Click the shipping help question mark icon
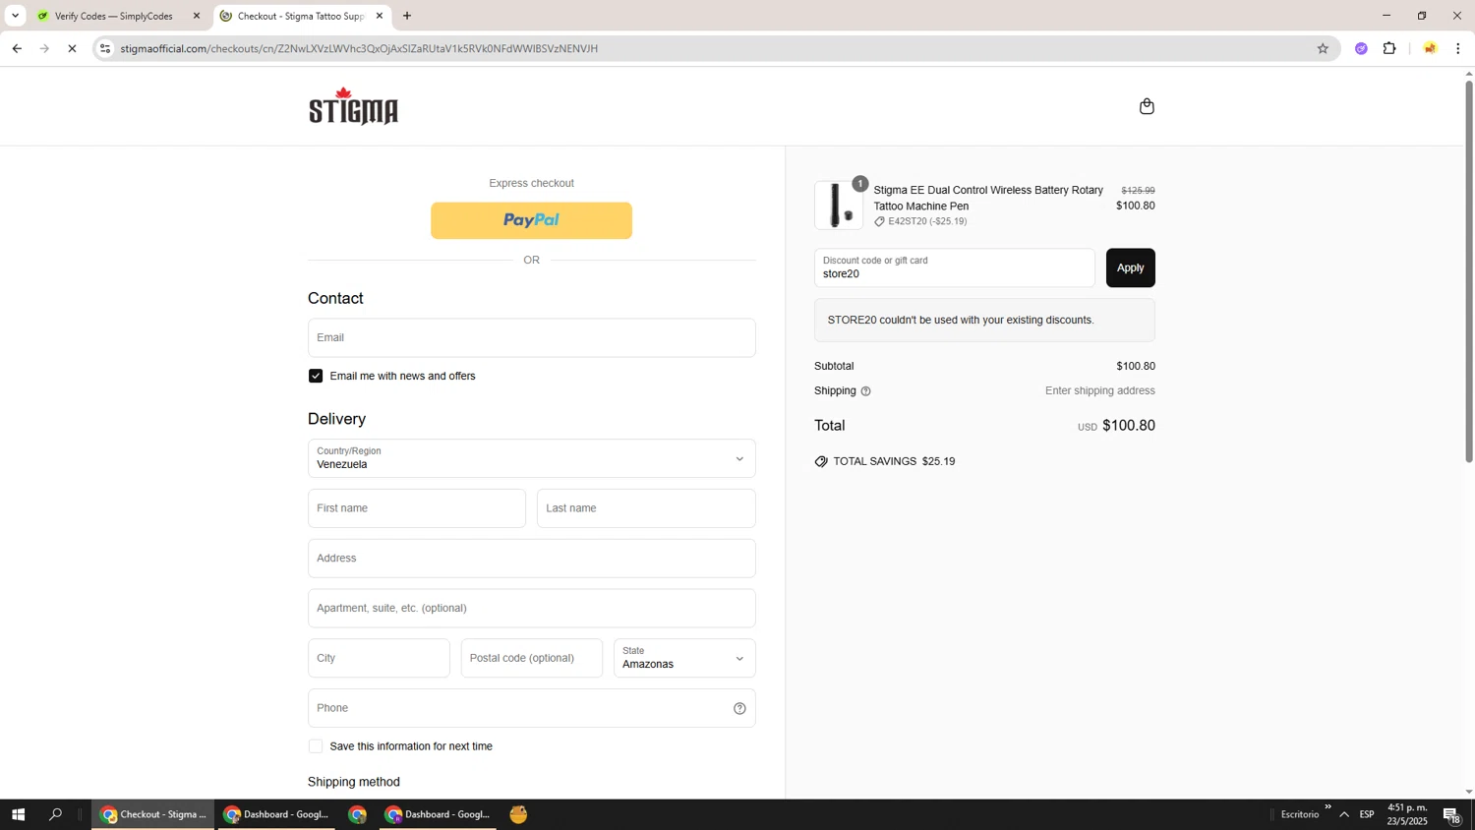The image size is (1475, 830). click(865, 391)
